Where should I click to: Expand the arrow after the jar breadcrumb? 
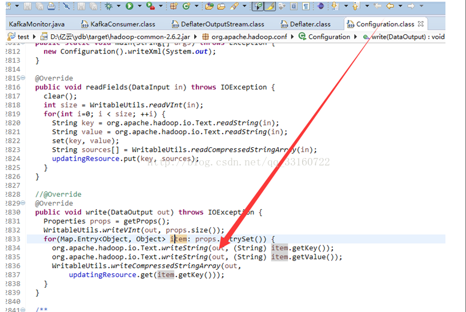tap(195, 37)
